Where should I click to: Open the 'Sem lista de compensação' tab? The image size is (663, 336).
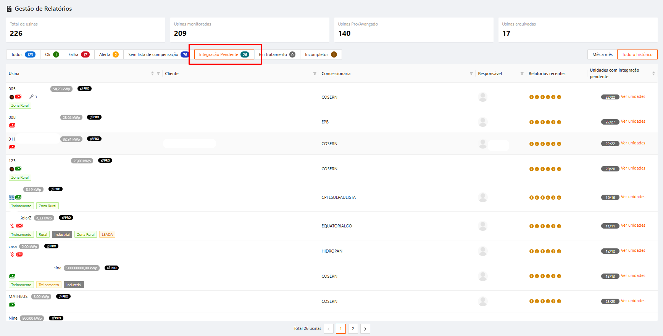pos(157,54)
